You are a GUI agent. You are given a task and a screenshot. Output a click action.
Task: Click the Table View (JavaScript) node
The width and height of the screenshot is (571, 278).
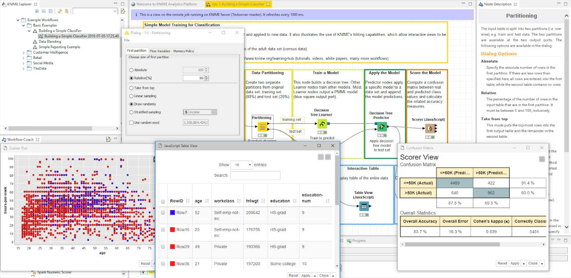364,207
